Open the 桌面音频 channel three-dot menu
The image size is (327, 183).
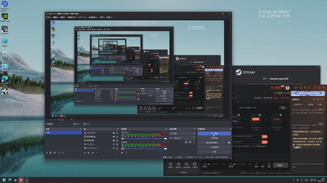[123, 146]
